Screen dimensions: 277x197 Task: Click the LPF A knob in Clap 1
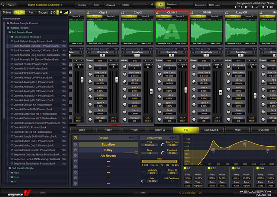pyautogui.click(x=90, y=82)
